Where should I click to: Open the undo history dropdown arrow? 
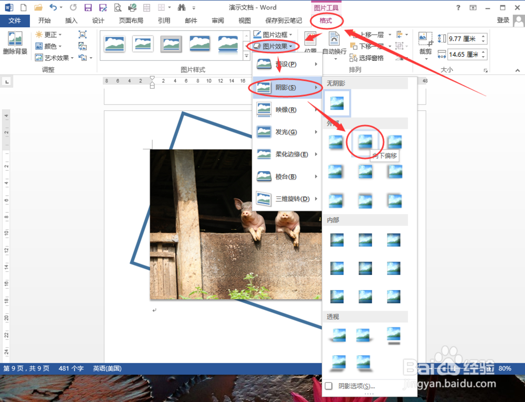(61, 7)
